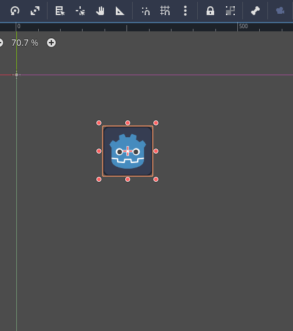This screenshot has height=331, width=293.
Task: Select the Scale Mode tool
Action: [35, 11]
